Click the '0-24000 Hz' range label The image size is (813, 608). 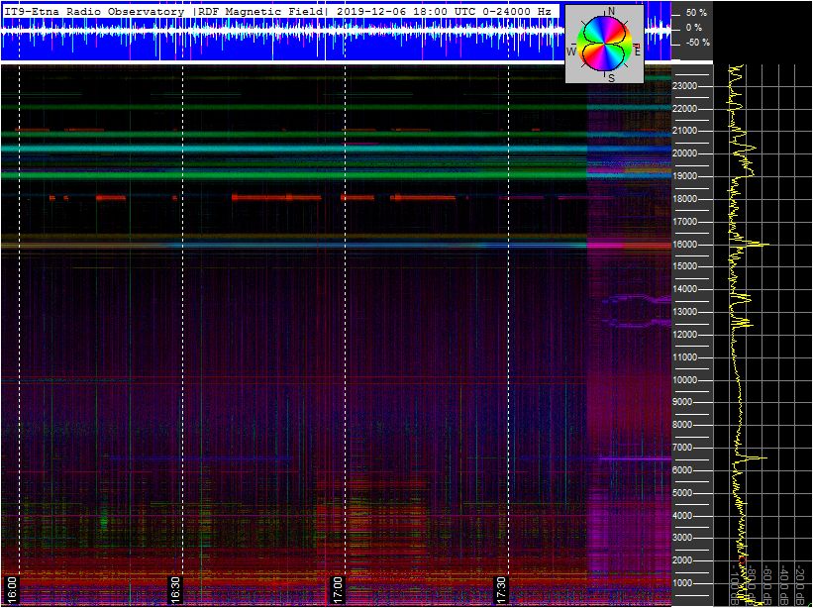pyautogui.click(x=515, y=12)
